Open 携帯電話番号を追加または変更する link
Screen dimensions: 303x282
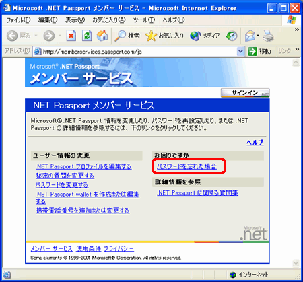(x=83, y=211)
